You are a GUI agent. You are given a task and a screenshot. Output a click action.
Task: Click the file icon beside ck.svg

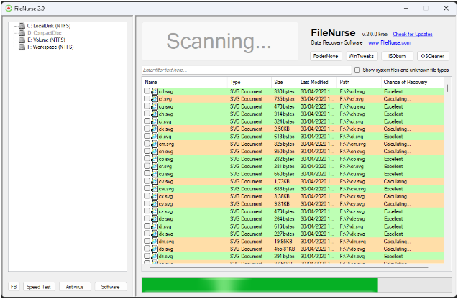tap(155, 129)
